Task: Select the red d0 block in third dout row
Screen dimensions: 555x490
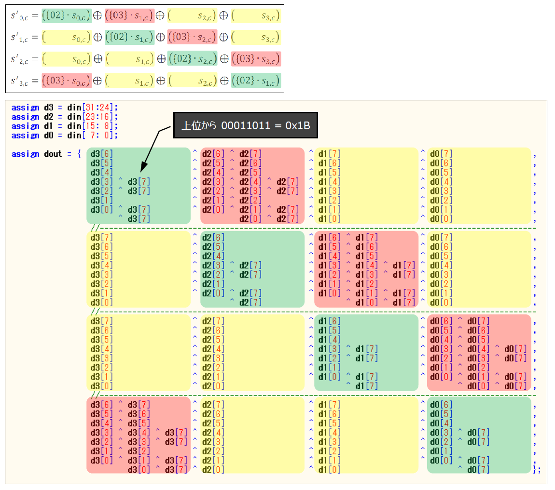Action: click(479, 353)
